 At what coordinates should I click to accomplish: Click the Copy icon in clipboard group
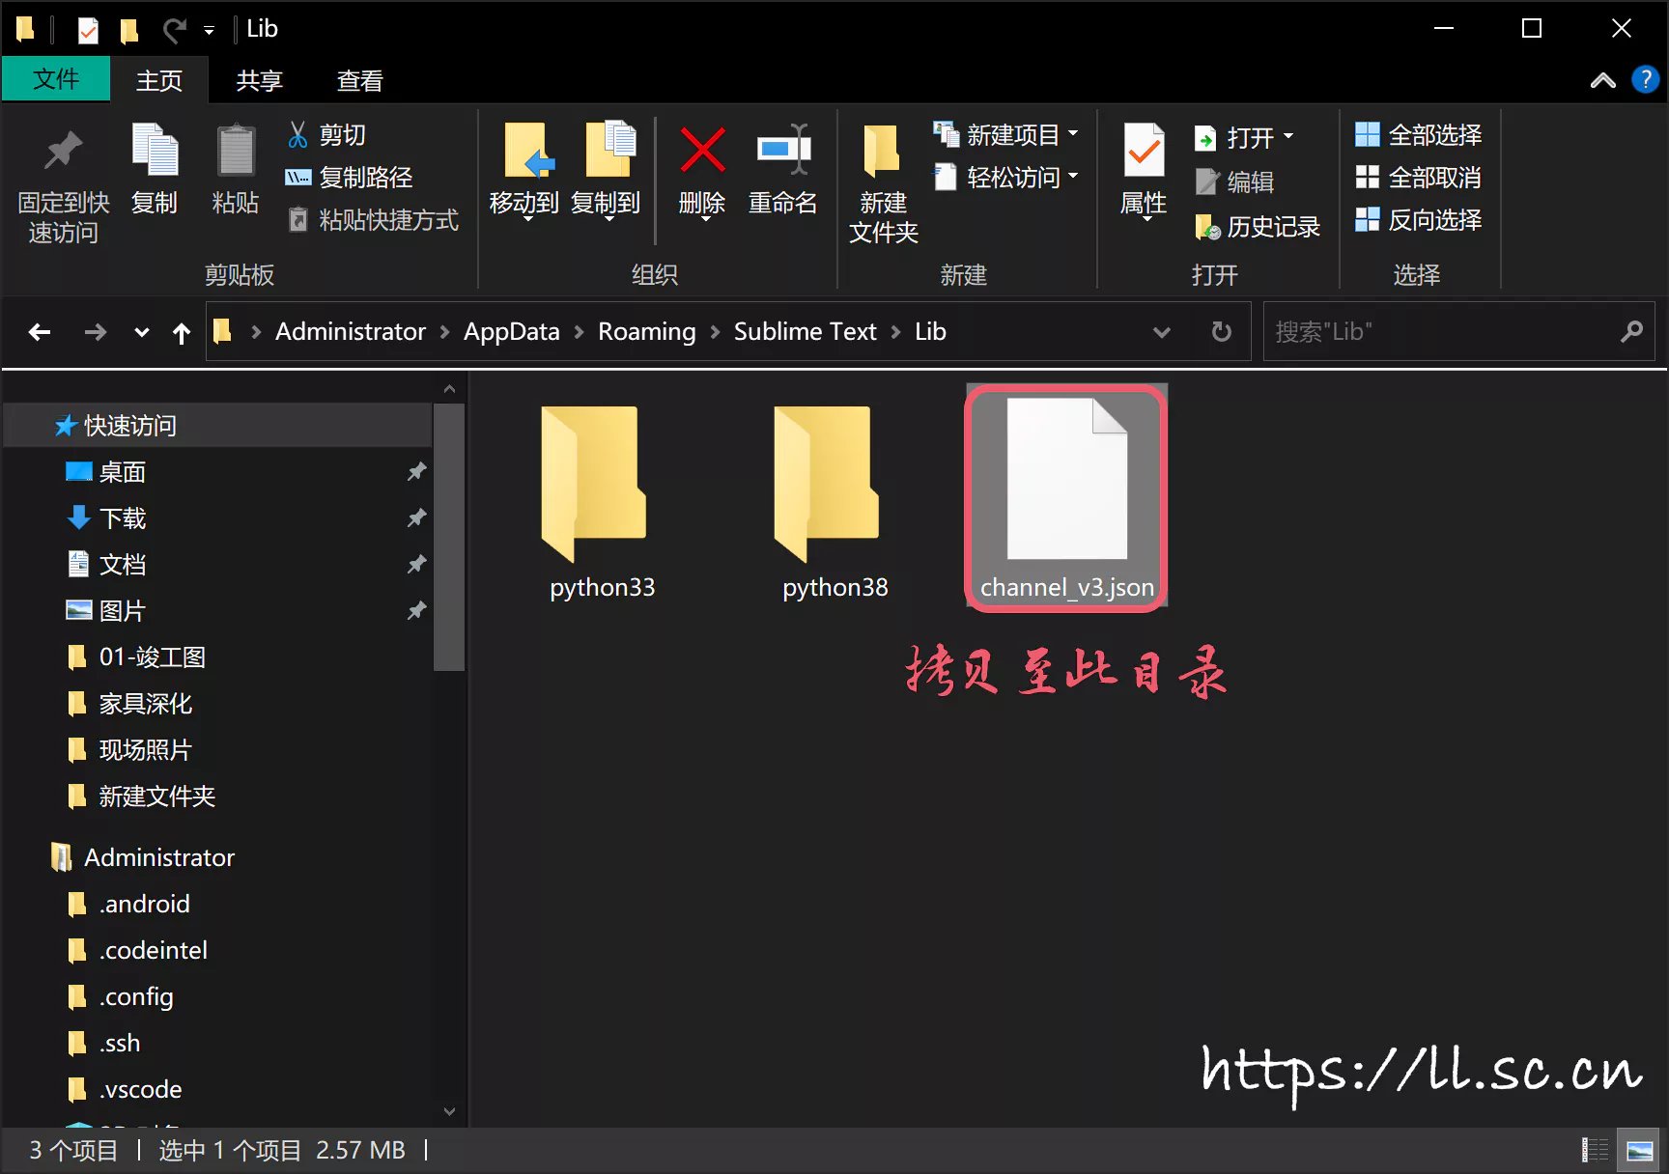[155, 153]
